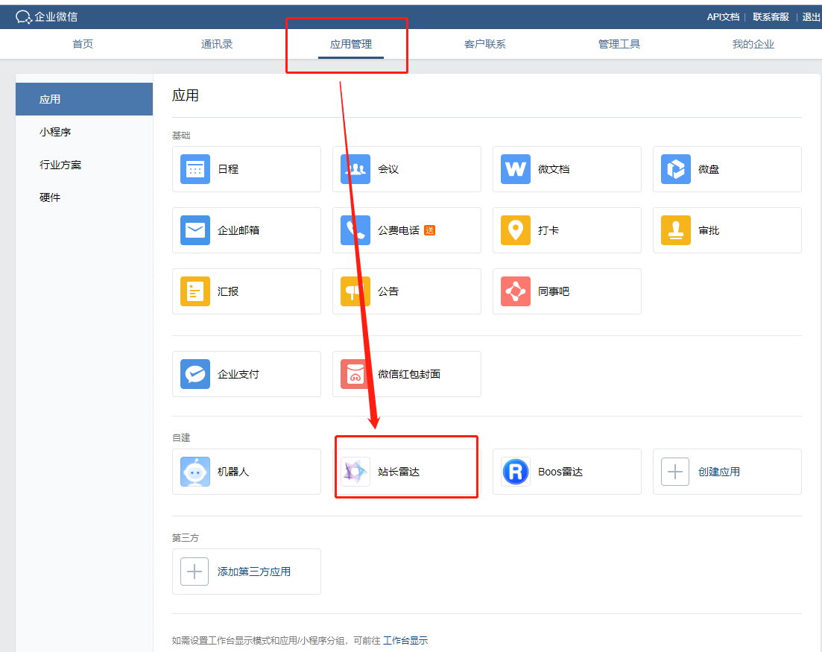Click the 送 badge next to 公费电话
The width and height of the screenshot is (822, 652).
429,230
